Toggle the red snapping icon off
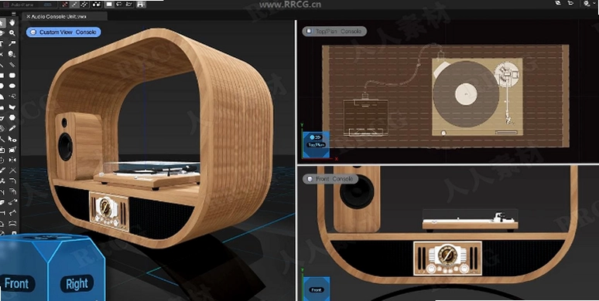This screenshot has width=599, height=301. click(x=64, y=5)
